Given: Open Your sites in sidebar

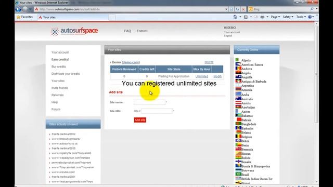Looking at the screenshot, I should point(58,81).
